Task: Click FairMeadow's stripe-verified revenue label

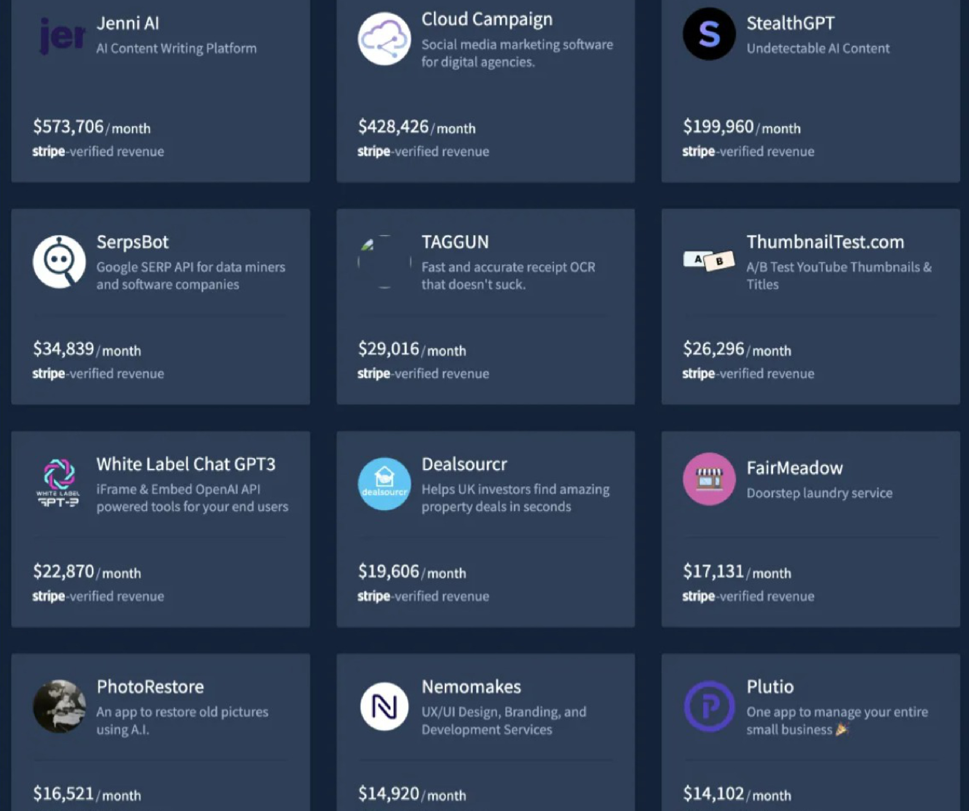Action: click(748, 596)
